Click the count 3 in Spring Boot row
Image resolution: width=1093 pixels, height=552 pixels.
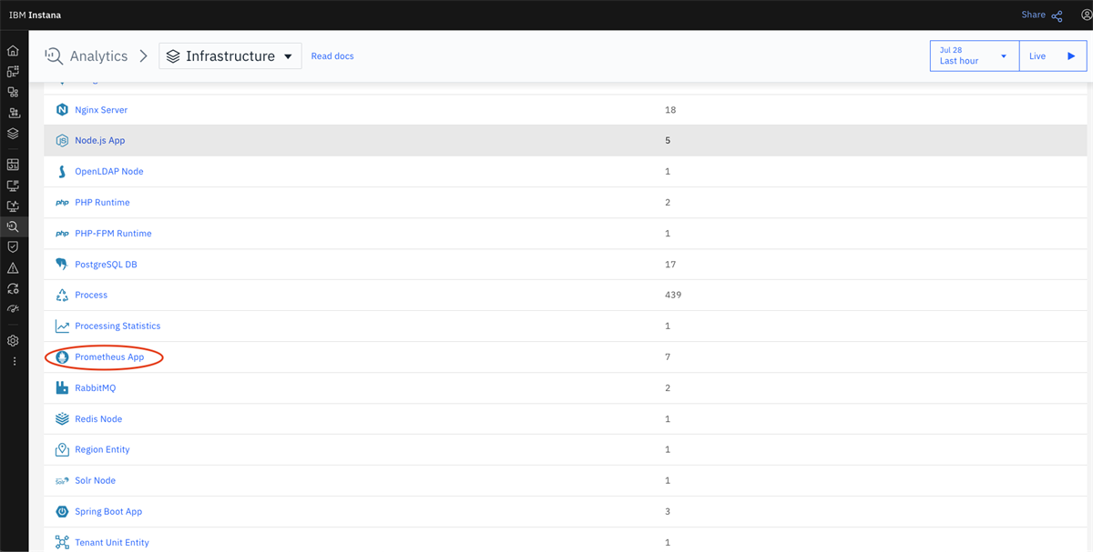[x=668, y=512]
